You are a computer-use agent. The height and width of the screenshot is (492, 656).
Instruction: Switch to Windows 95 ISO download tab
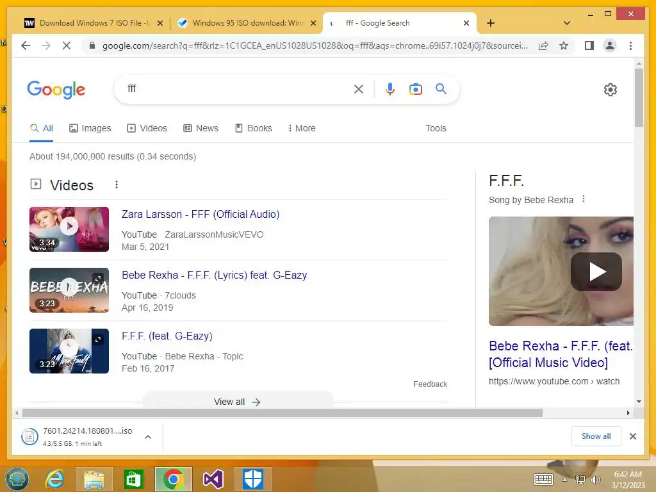(247, 23)
